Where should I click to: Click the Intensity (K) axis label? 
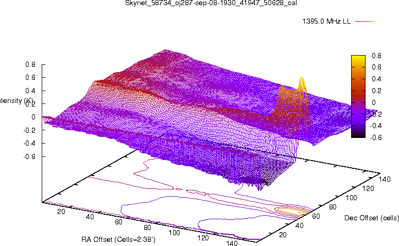coord(16,101)
